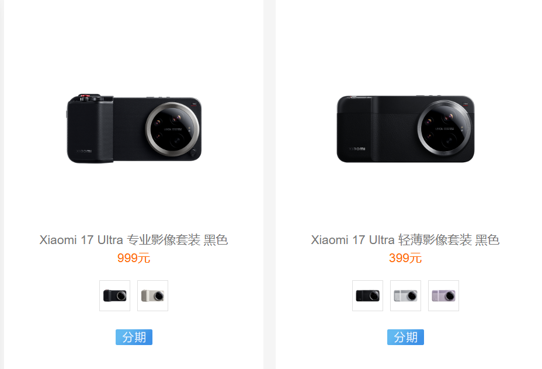Click the xiaomi logo on the professional kit grip
Image resolution: width=542 pixels, height=369 pixels.
tap(84, 151)
